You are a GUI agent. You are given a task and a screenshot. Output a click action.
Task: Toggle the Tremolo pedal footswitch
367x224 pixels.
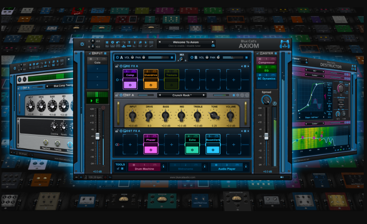tap(172, 85)
